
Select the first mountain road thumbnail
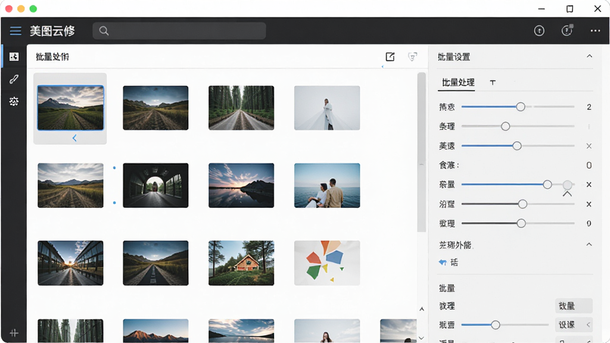70,108
